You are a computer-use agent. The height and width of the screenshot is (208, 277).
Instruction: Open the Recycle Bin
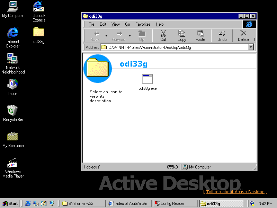point(13,113)
